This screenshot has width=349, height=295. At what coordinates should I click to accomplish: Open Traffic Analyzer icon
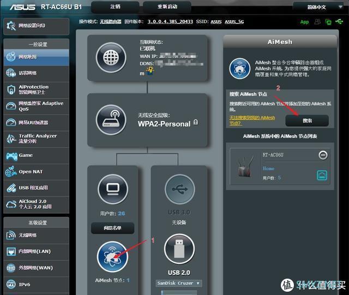[x=11, y=139]
